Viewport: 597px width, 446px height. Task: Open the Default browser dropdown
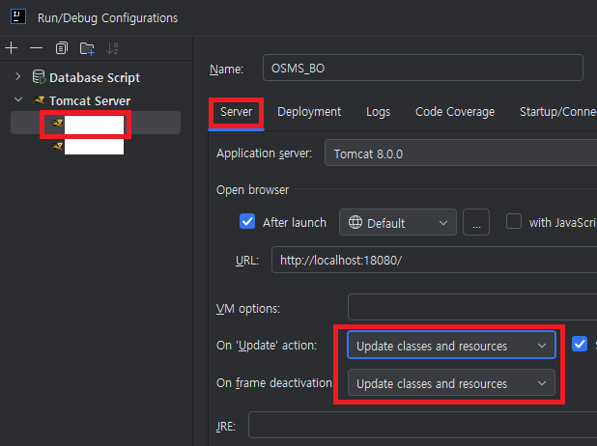(397, 223)
